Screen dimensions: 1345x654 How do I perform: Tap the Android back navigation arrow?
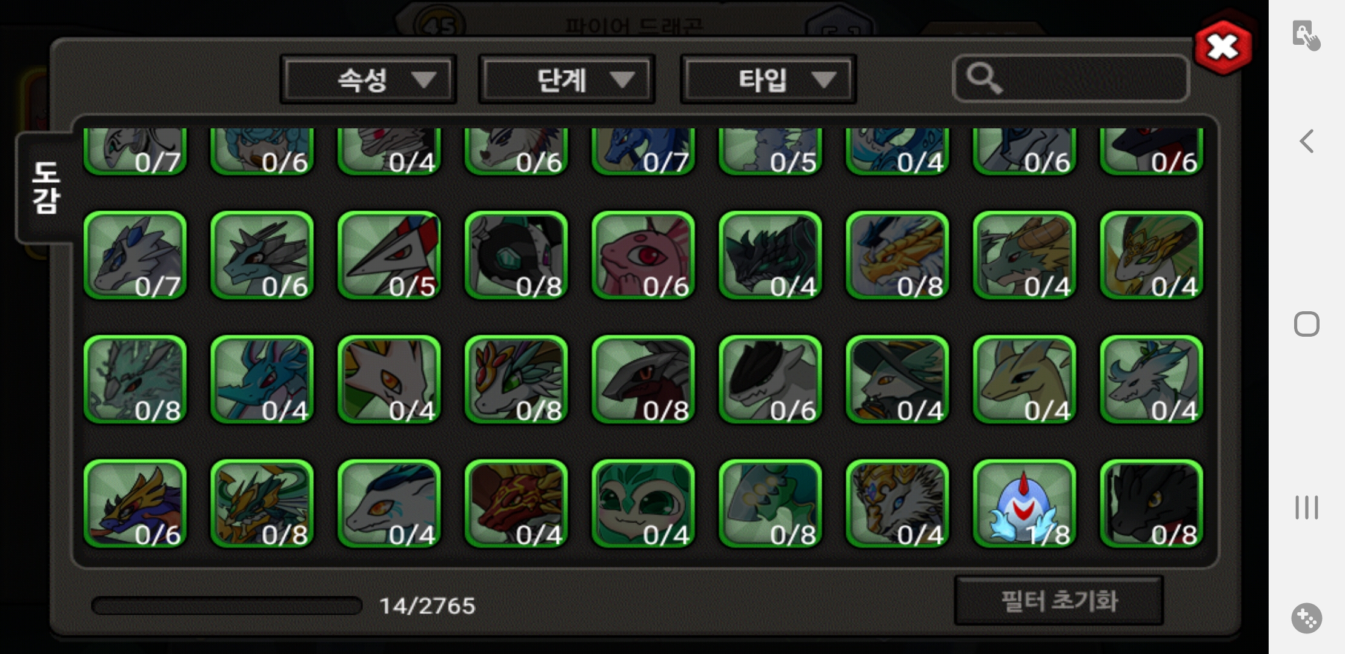tap(1307, 141)
